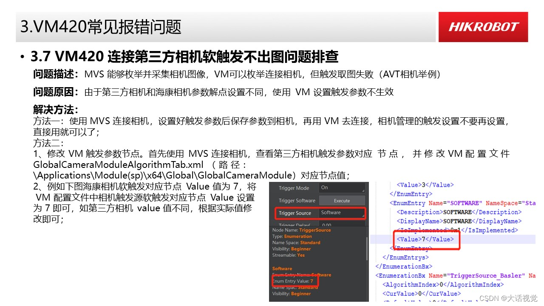Viewport: 544px width, 306px height.
Task: Click Node Name: TriggerSource text
Action: coord(301,230)
